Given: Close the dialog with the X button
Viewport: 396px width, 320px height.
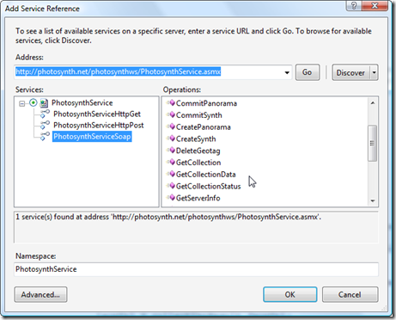Looking at the screenshot, I should (375, 5).
